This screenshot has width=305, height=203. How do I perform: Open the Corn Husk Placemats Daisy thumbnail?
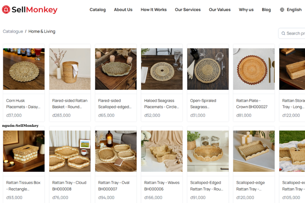pos(24,69)
